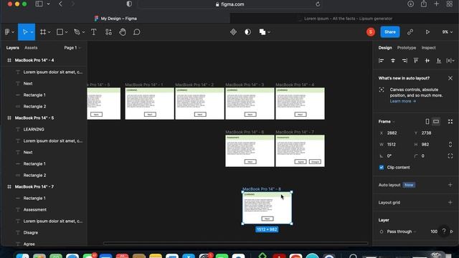Toggle Safari sidebar icon
This screenshot has height=258, width=459.
[x=39, y=4]
